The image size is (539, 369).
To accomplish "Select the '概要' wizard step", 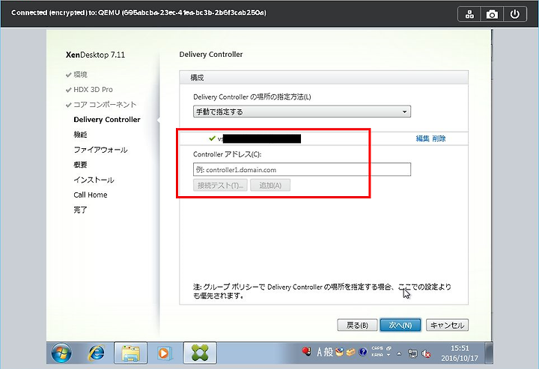I will (x=80, y=165).
